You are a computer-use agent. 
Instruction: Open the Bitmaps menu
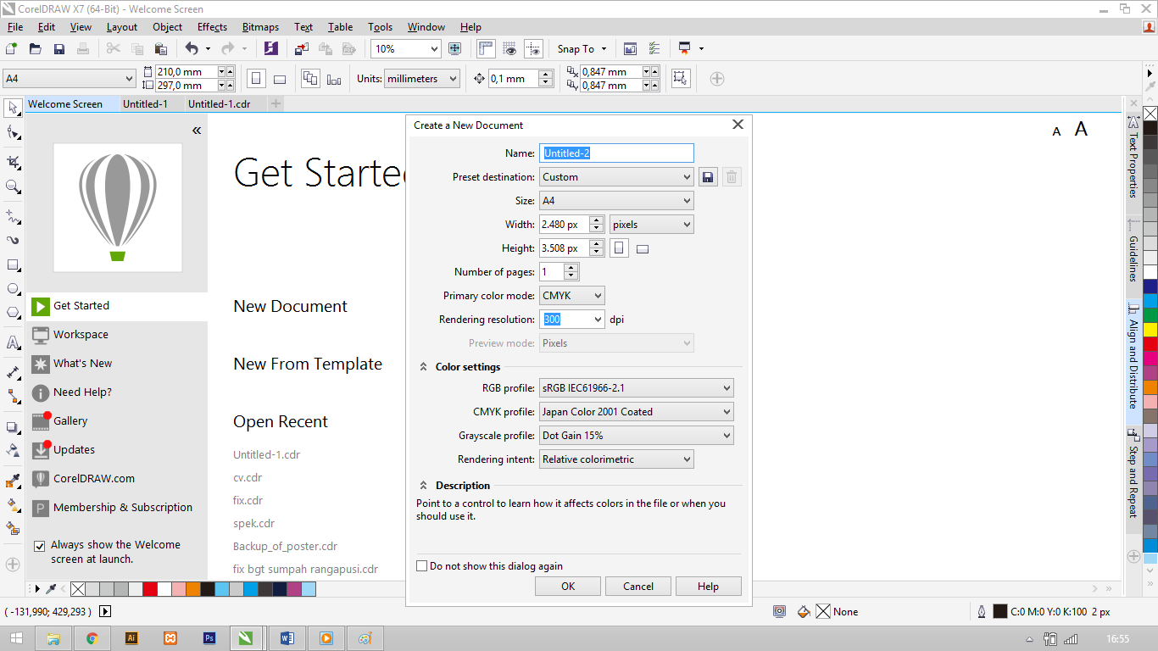click(x=260, y=26)
